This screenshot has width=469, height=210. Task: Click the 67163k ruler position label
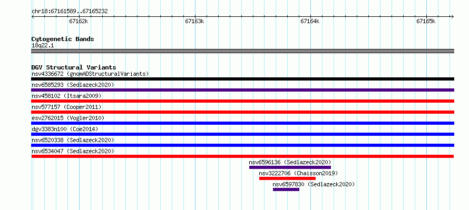pyautogui.click(x=194, y=21)
